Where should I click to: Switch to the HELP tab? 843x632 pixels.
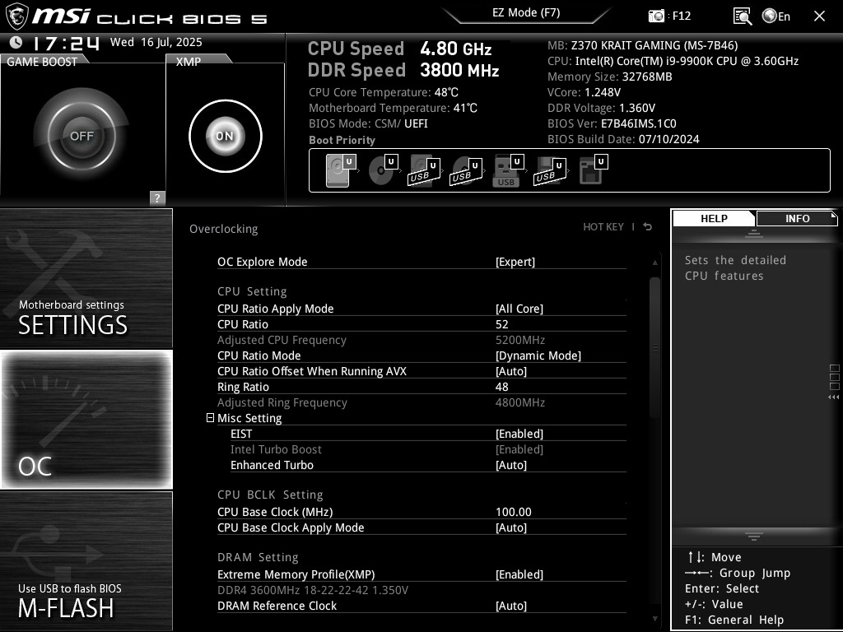(714, 218)
